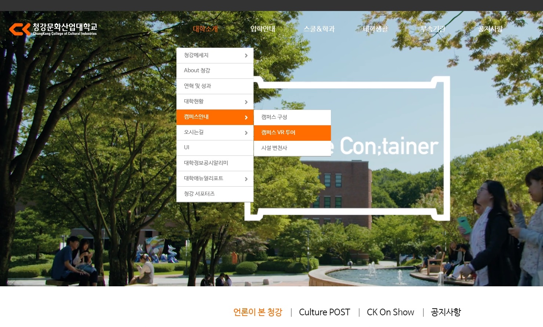Select the UI menu entry
The image size is (543, 327).
[x=215, y=148]
